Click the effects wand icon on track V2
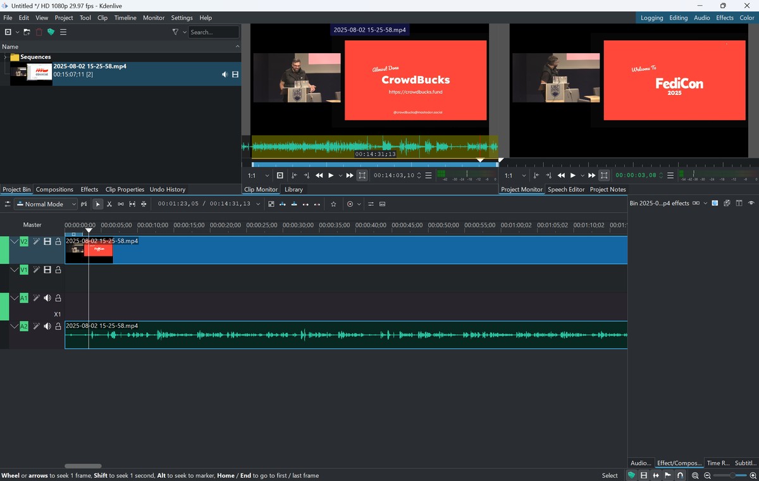This screenshot has width=759, height=481. coord(37,241)
